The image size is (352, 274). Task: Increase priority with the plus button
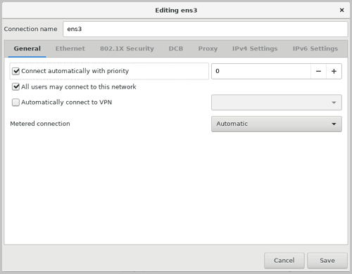[334, 71]
